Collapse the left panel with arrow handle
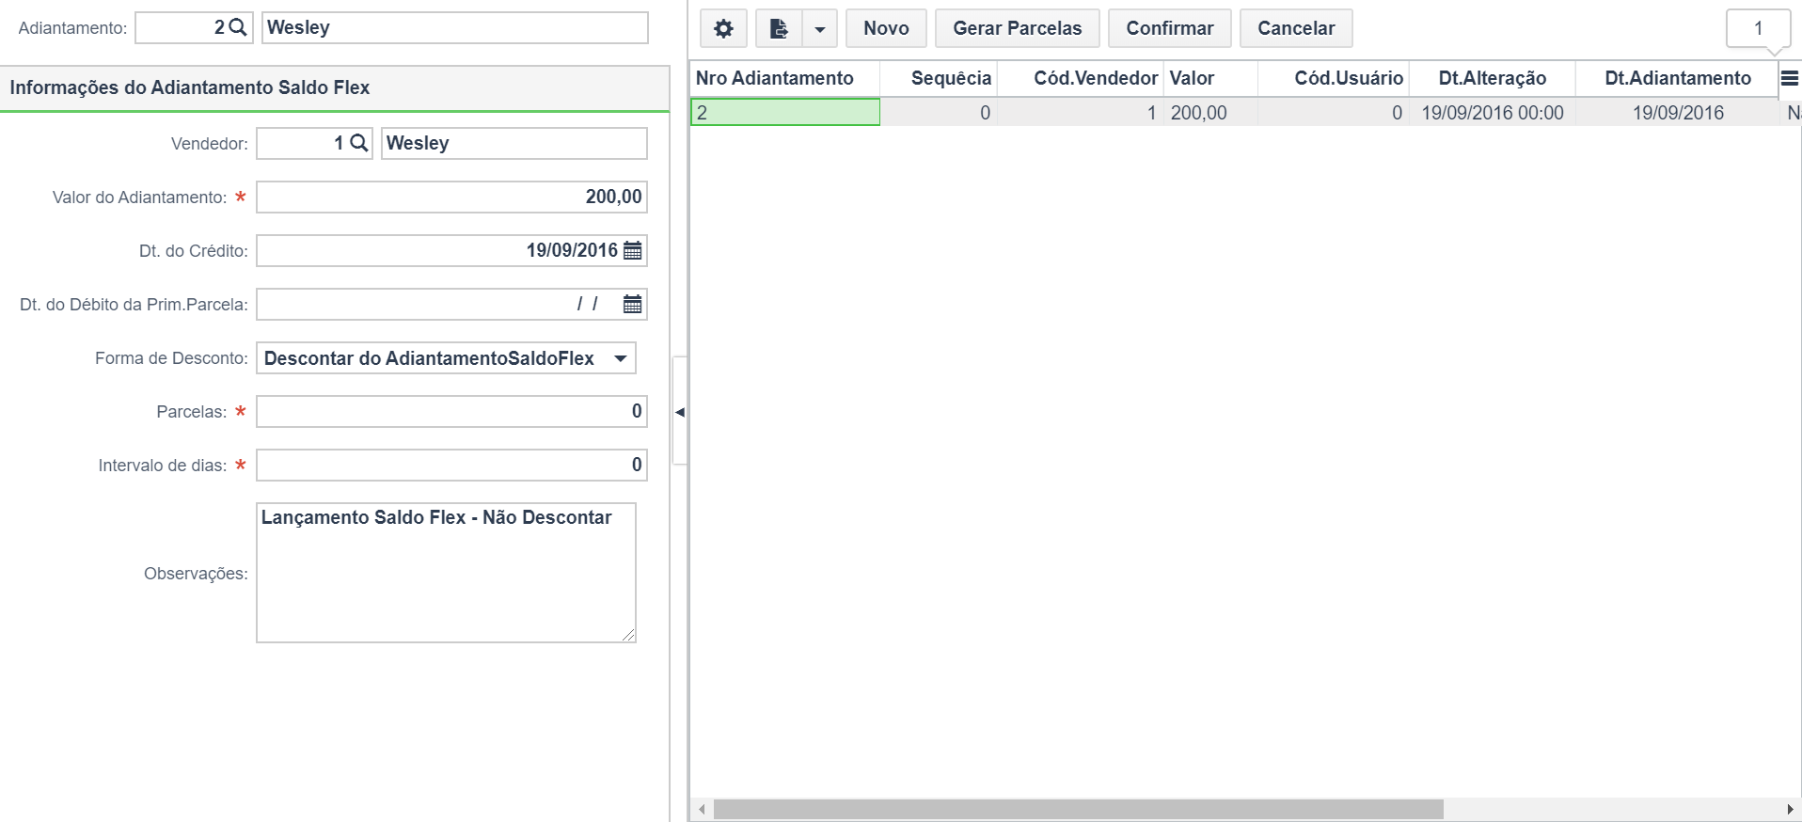Viewport: 1802px width, 822px height. tap(680, 412)
